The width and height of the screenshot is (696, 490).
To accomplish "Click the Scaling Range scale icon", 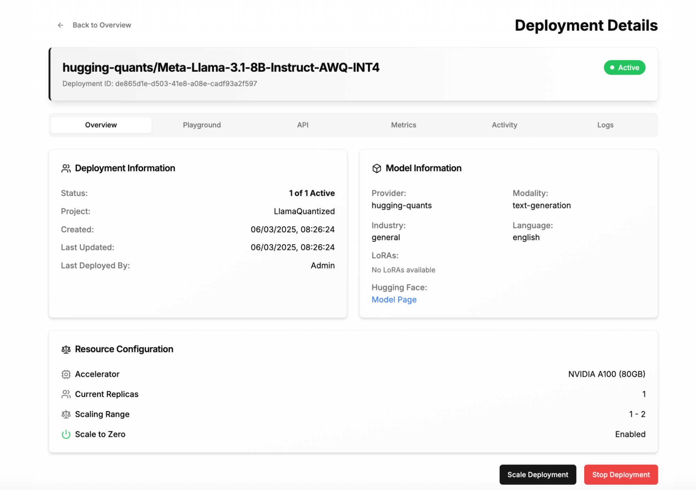I will pyautogui.click(x=66, y=414).
